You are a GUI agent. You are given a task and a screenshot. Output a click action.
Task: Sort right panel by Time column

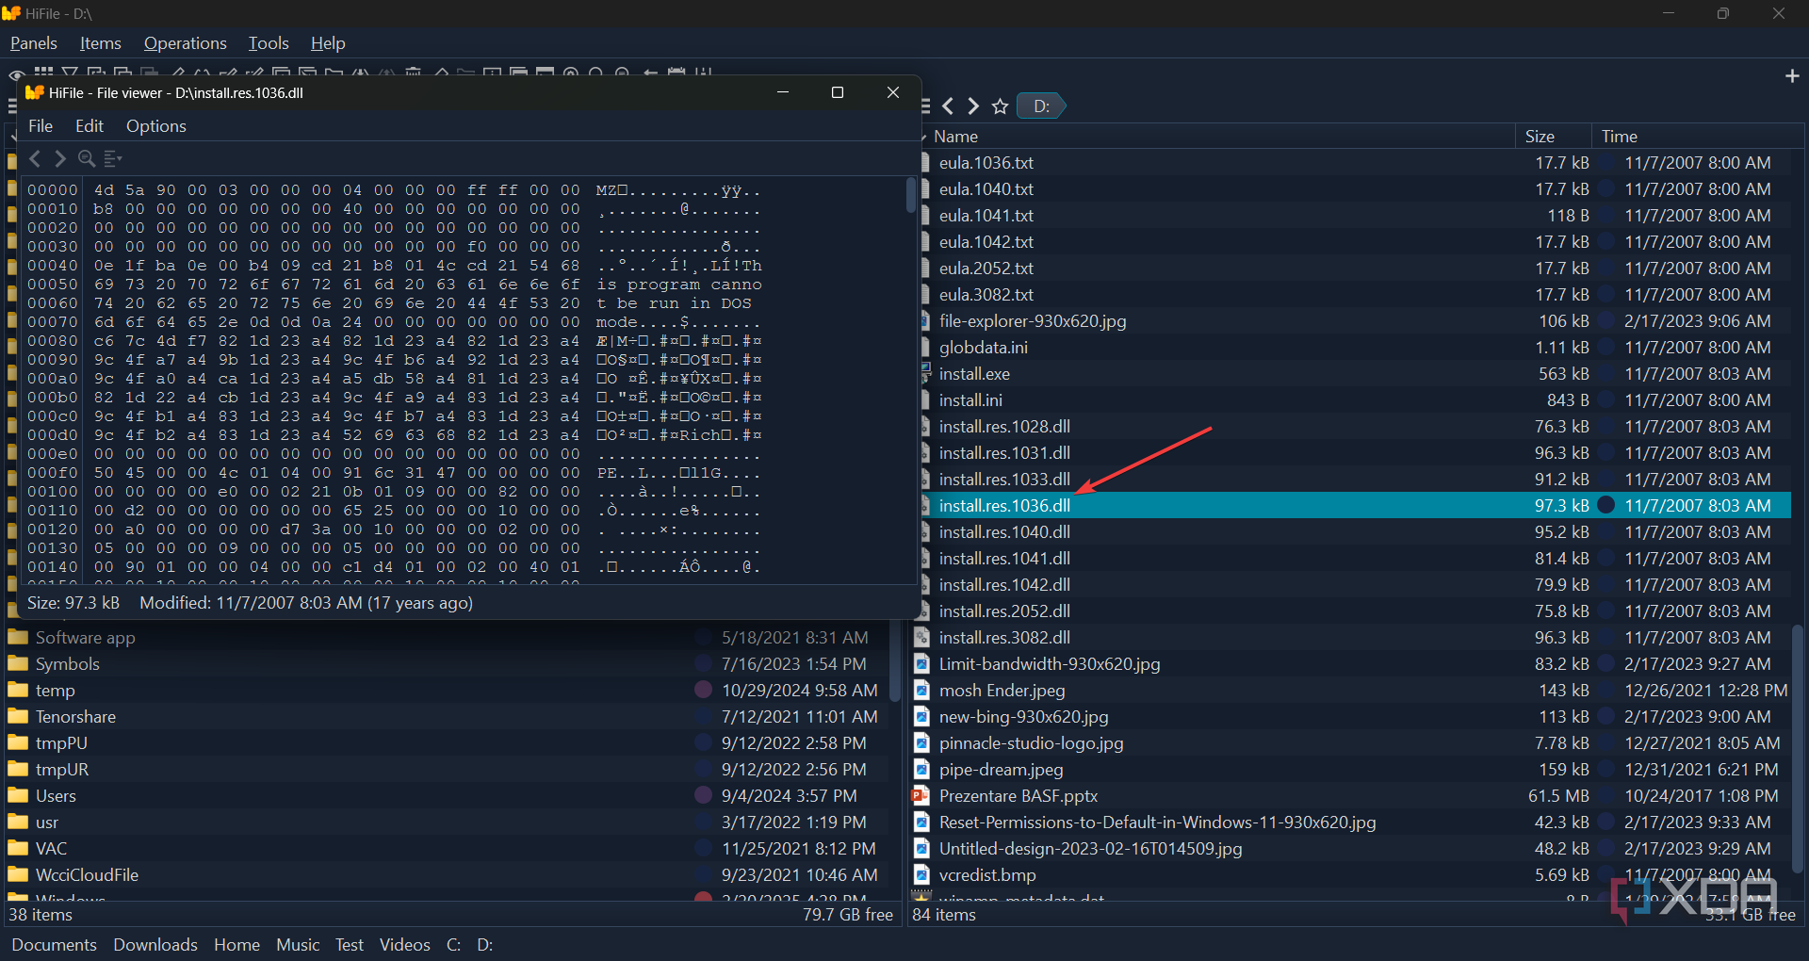[x=1698, y=137]
